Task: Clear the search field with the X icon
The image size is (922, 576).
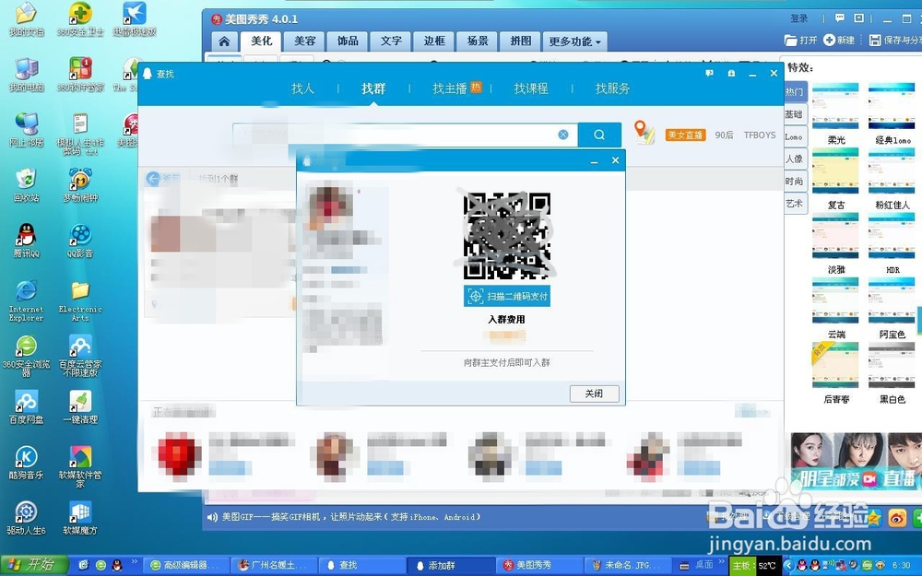Action: pyautogui.click(x=563, y=135)
